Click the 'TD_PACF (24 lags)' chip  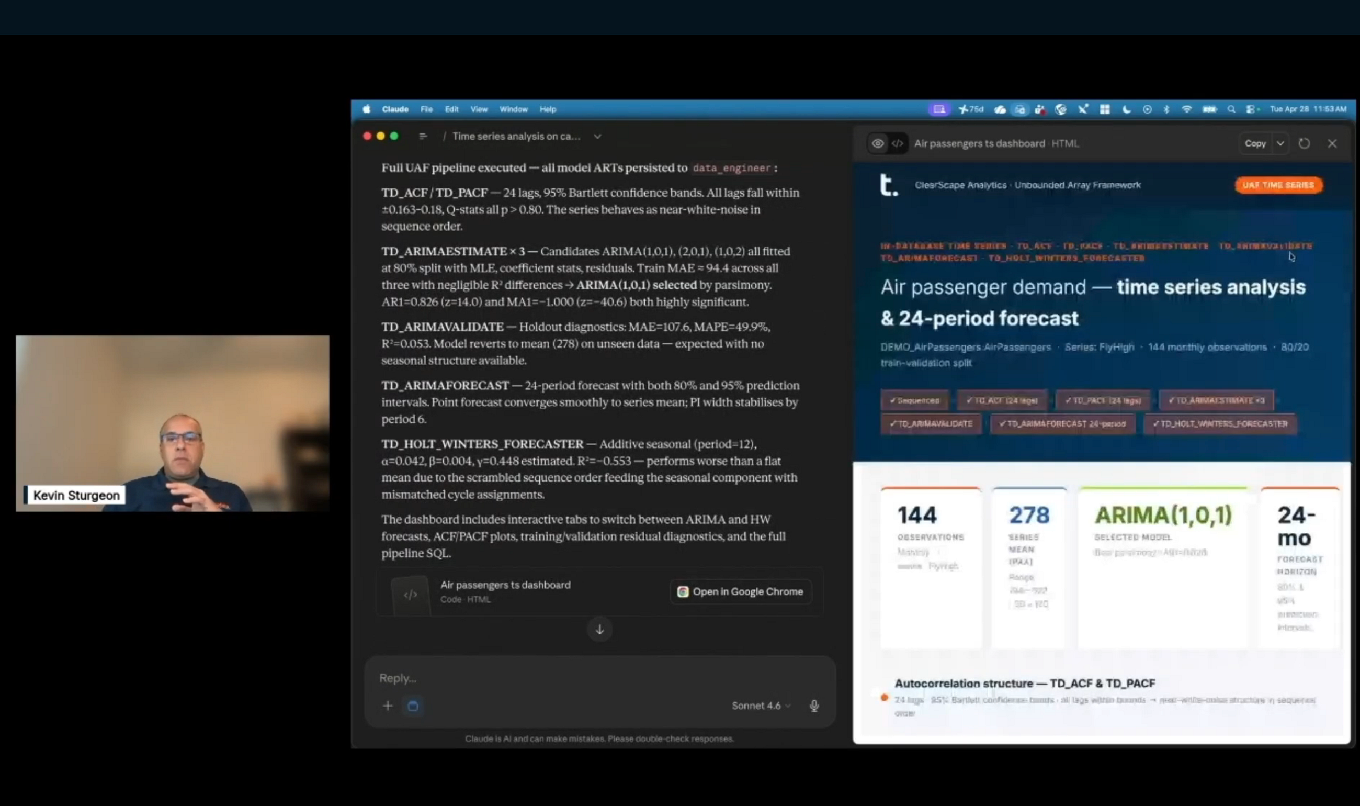(x=1102, y=400)
